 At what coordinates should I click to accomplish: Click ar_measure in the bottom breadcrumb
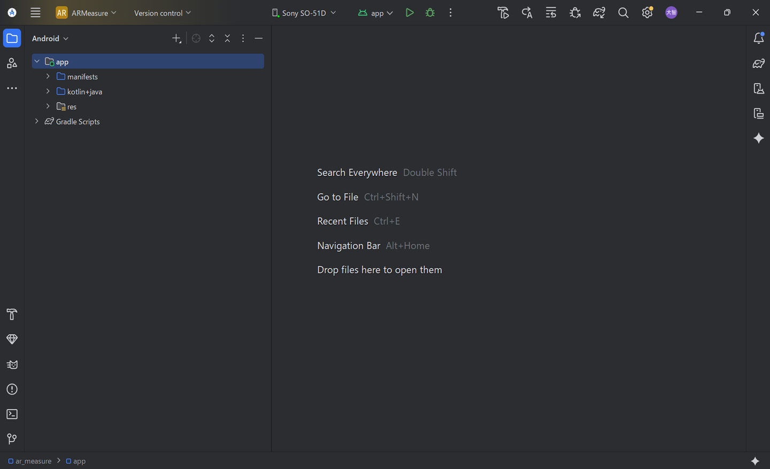[33, 461]
